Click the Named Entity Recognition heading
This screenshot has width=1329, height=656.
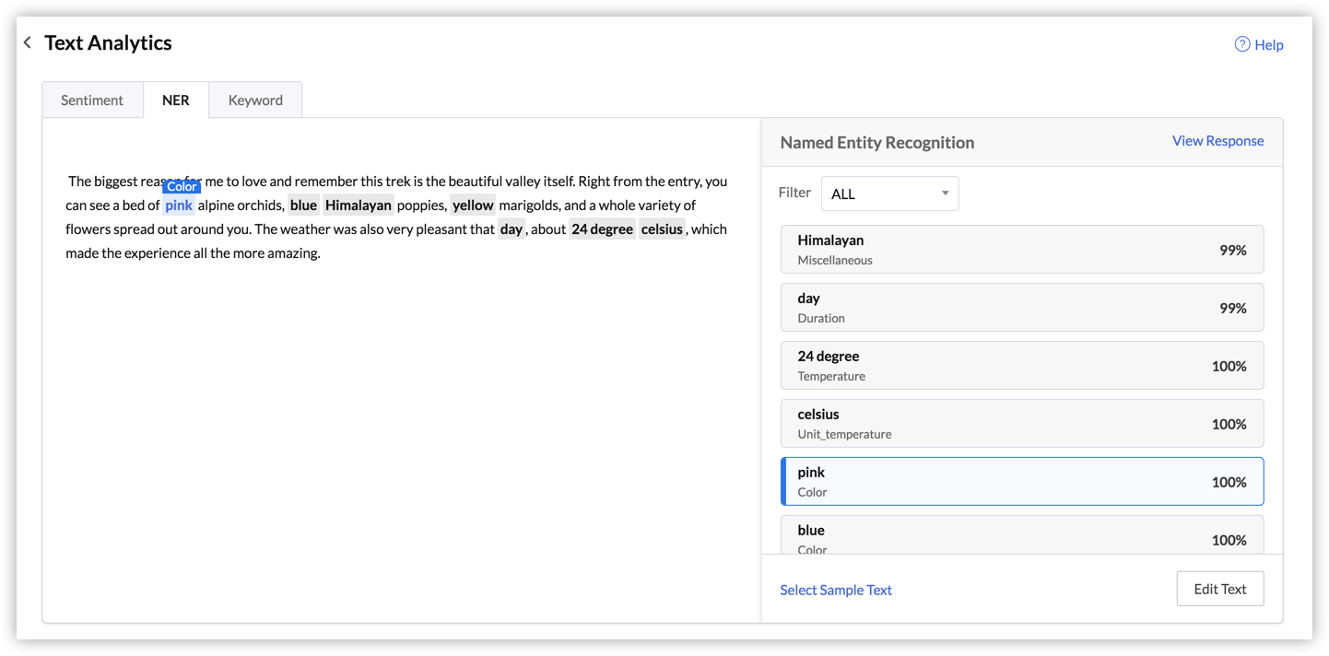[877, 143]
